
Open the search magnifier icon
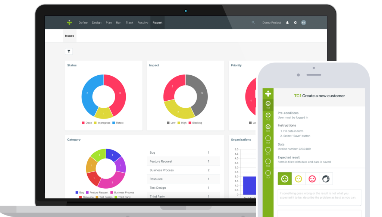[x=253, y=22]
